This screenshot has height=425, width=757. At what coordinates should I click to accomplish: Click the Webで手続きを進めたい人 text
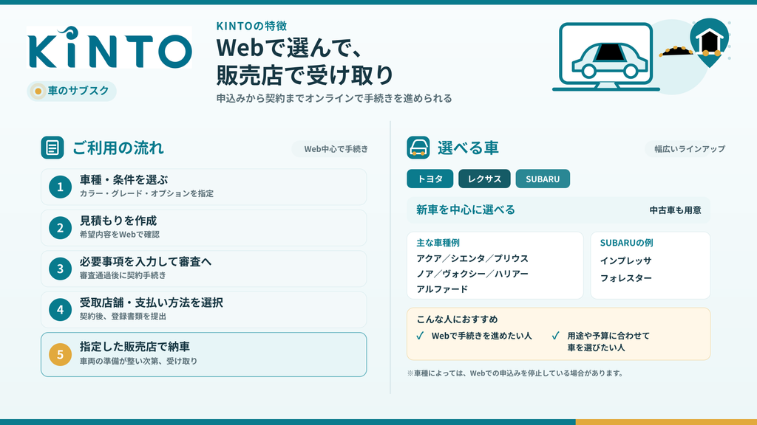pyautogui.click(x=481, y=336)
